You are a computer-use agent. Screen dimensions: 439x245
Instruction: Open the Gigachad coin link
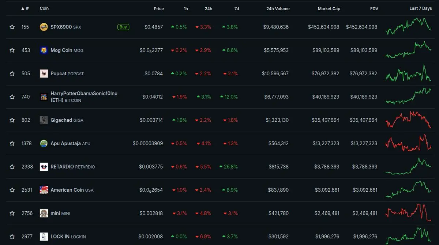coord(67,120)
